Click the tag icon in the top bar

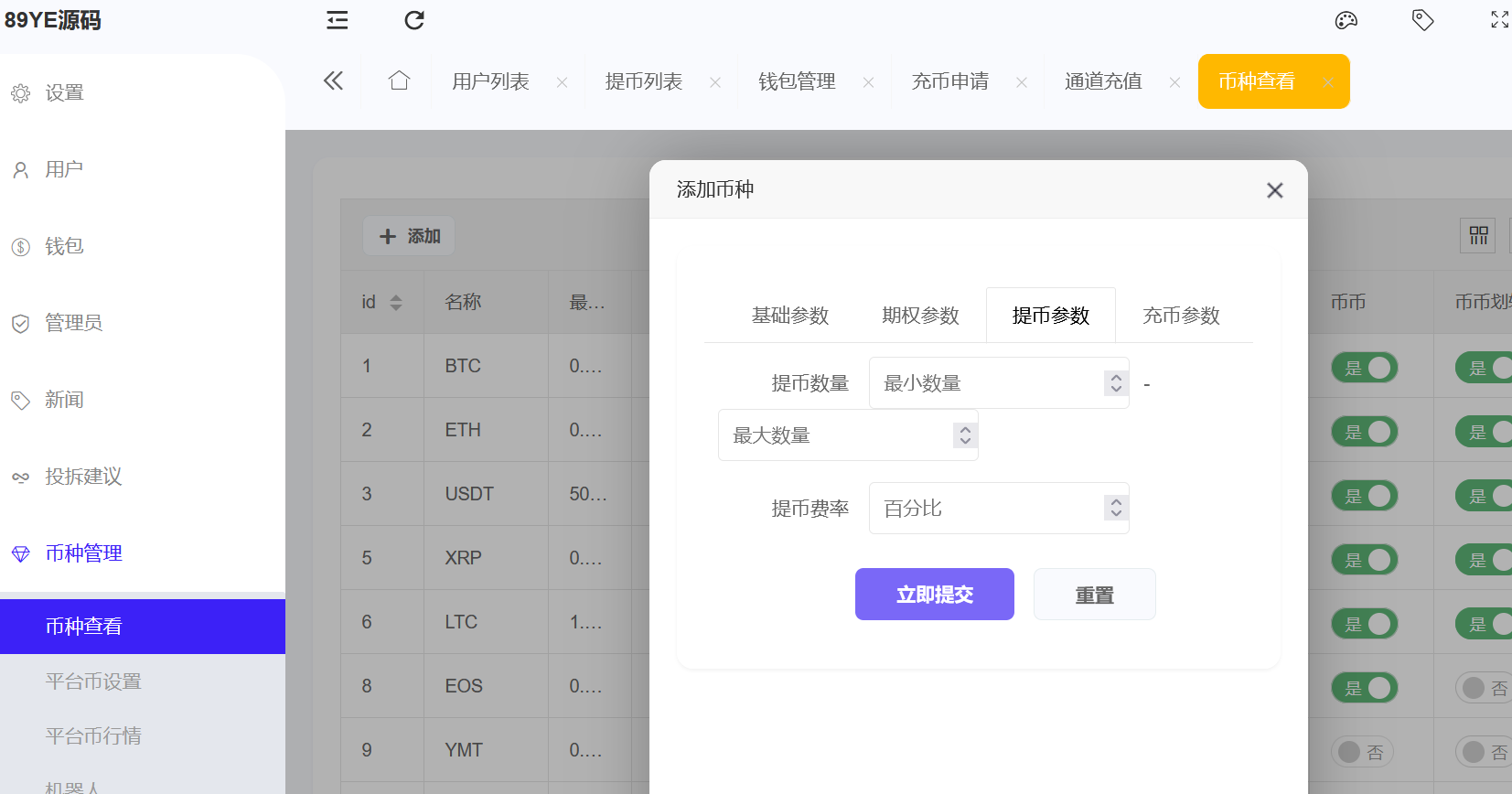point(1422,20)
